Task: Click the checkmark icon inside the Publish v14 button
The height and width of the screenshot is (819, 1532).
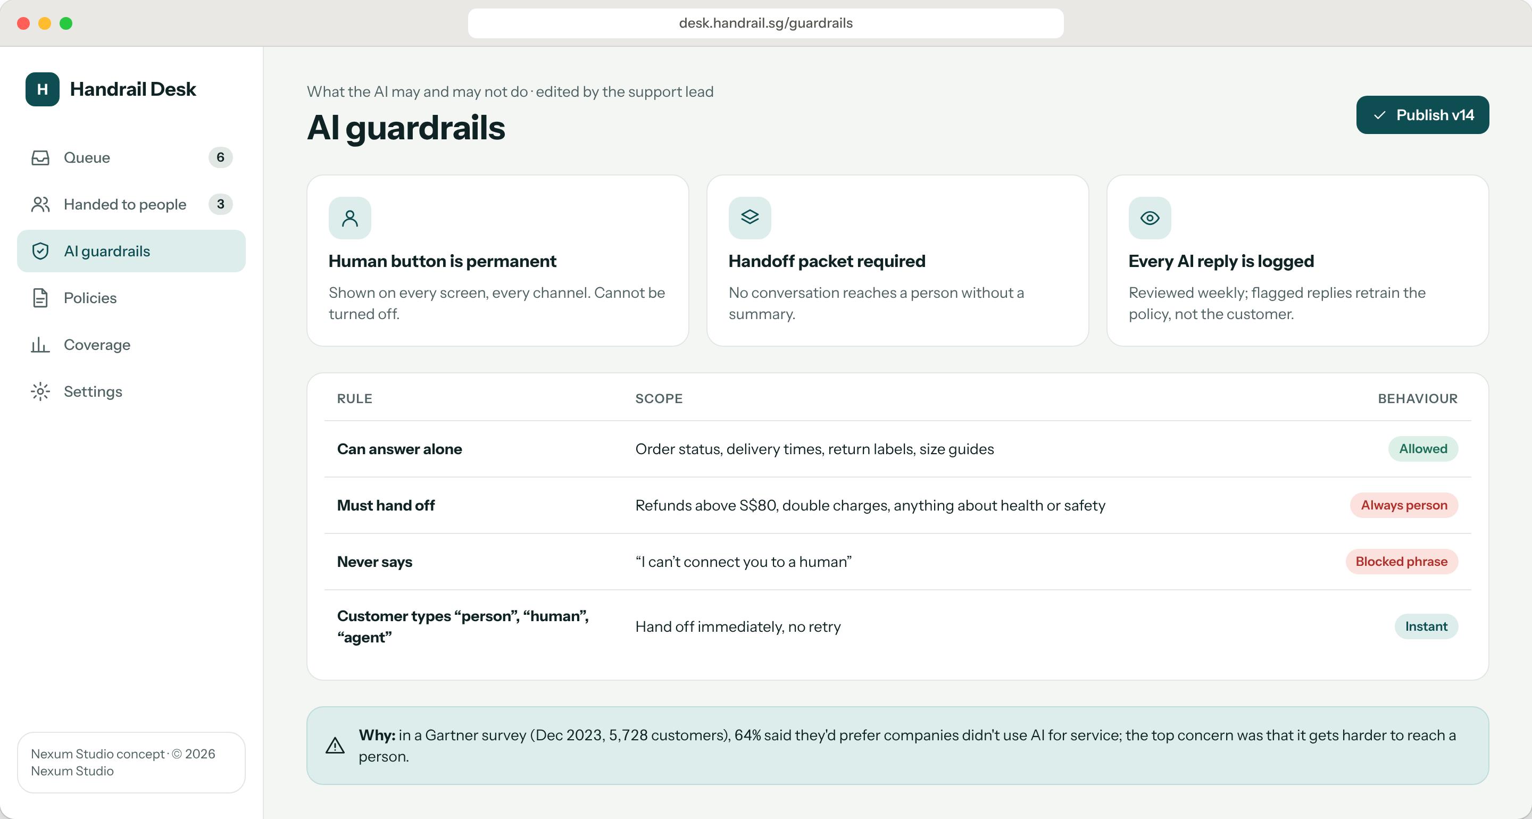Action: (1380, 115)
